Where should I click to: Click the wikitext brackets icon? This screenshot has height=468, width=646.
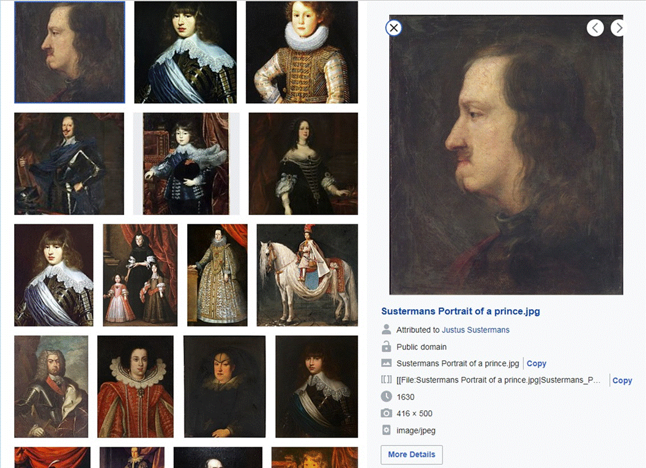[x=386, y=380]
